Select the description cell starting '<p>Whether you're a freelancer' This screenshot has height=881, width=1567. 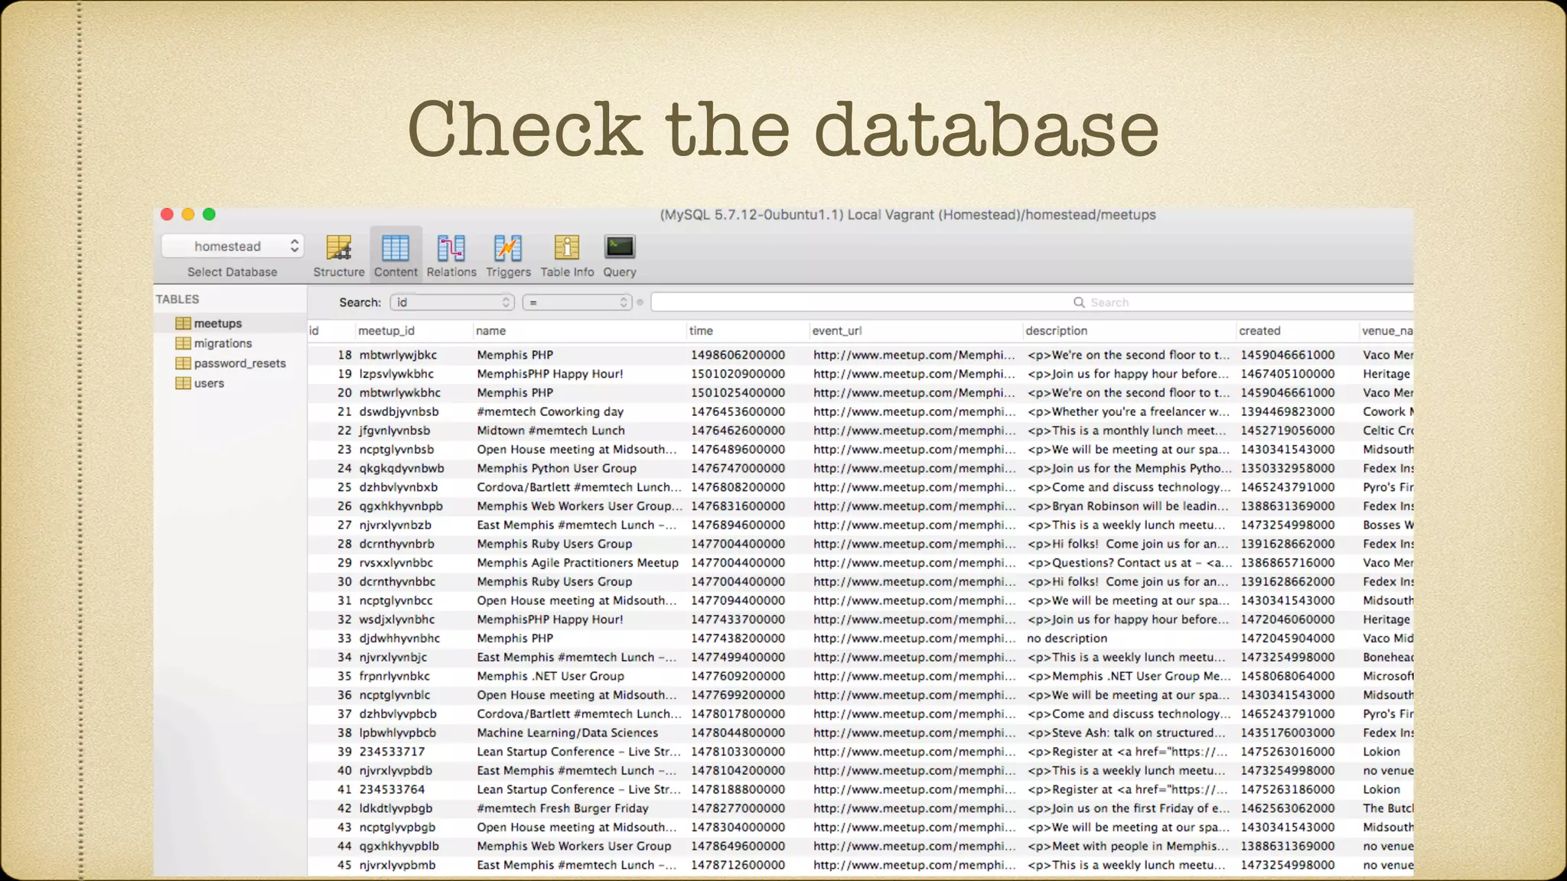click(x=1129, y=412)
